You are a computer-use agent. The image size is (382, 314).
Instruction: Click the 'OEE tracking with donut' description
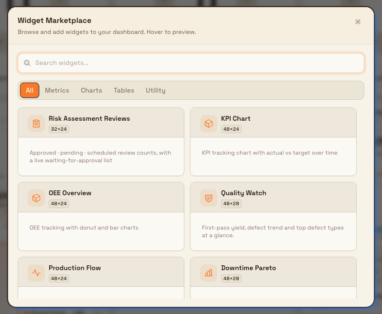(x=84, y=228)
